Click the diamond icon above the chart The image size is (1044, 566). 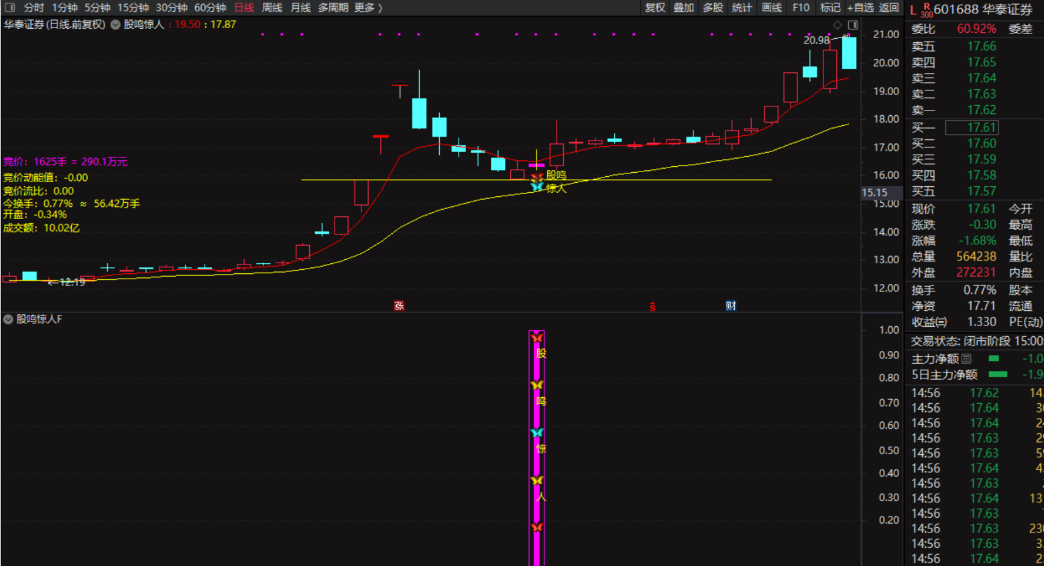[837, 25]
